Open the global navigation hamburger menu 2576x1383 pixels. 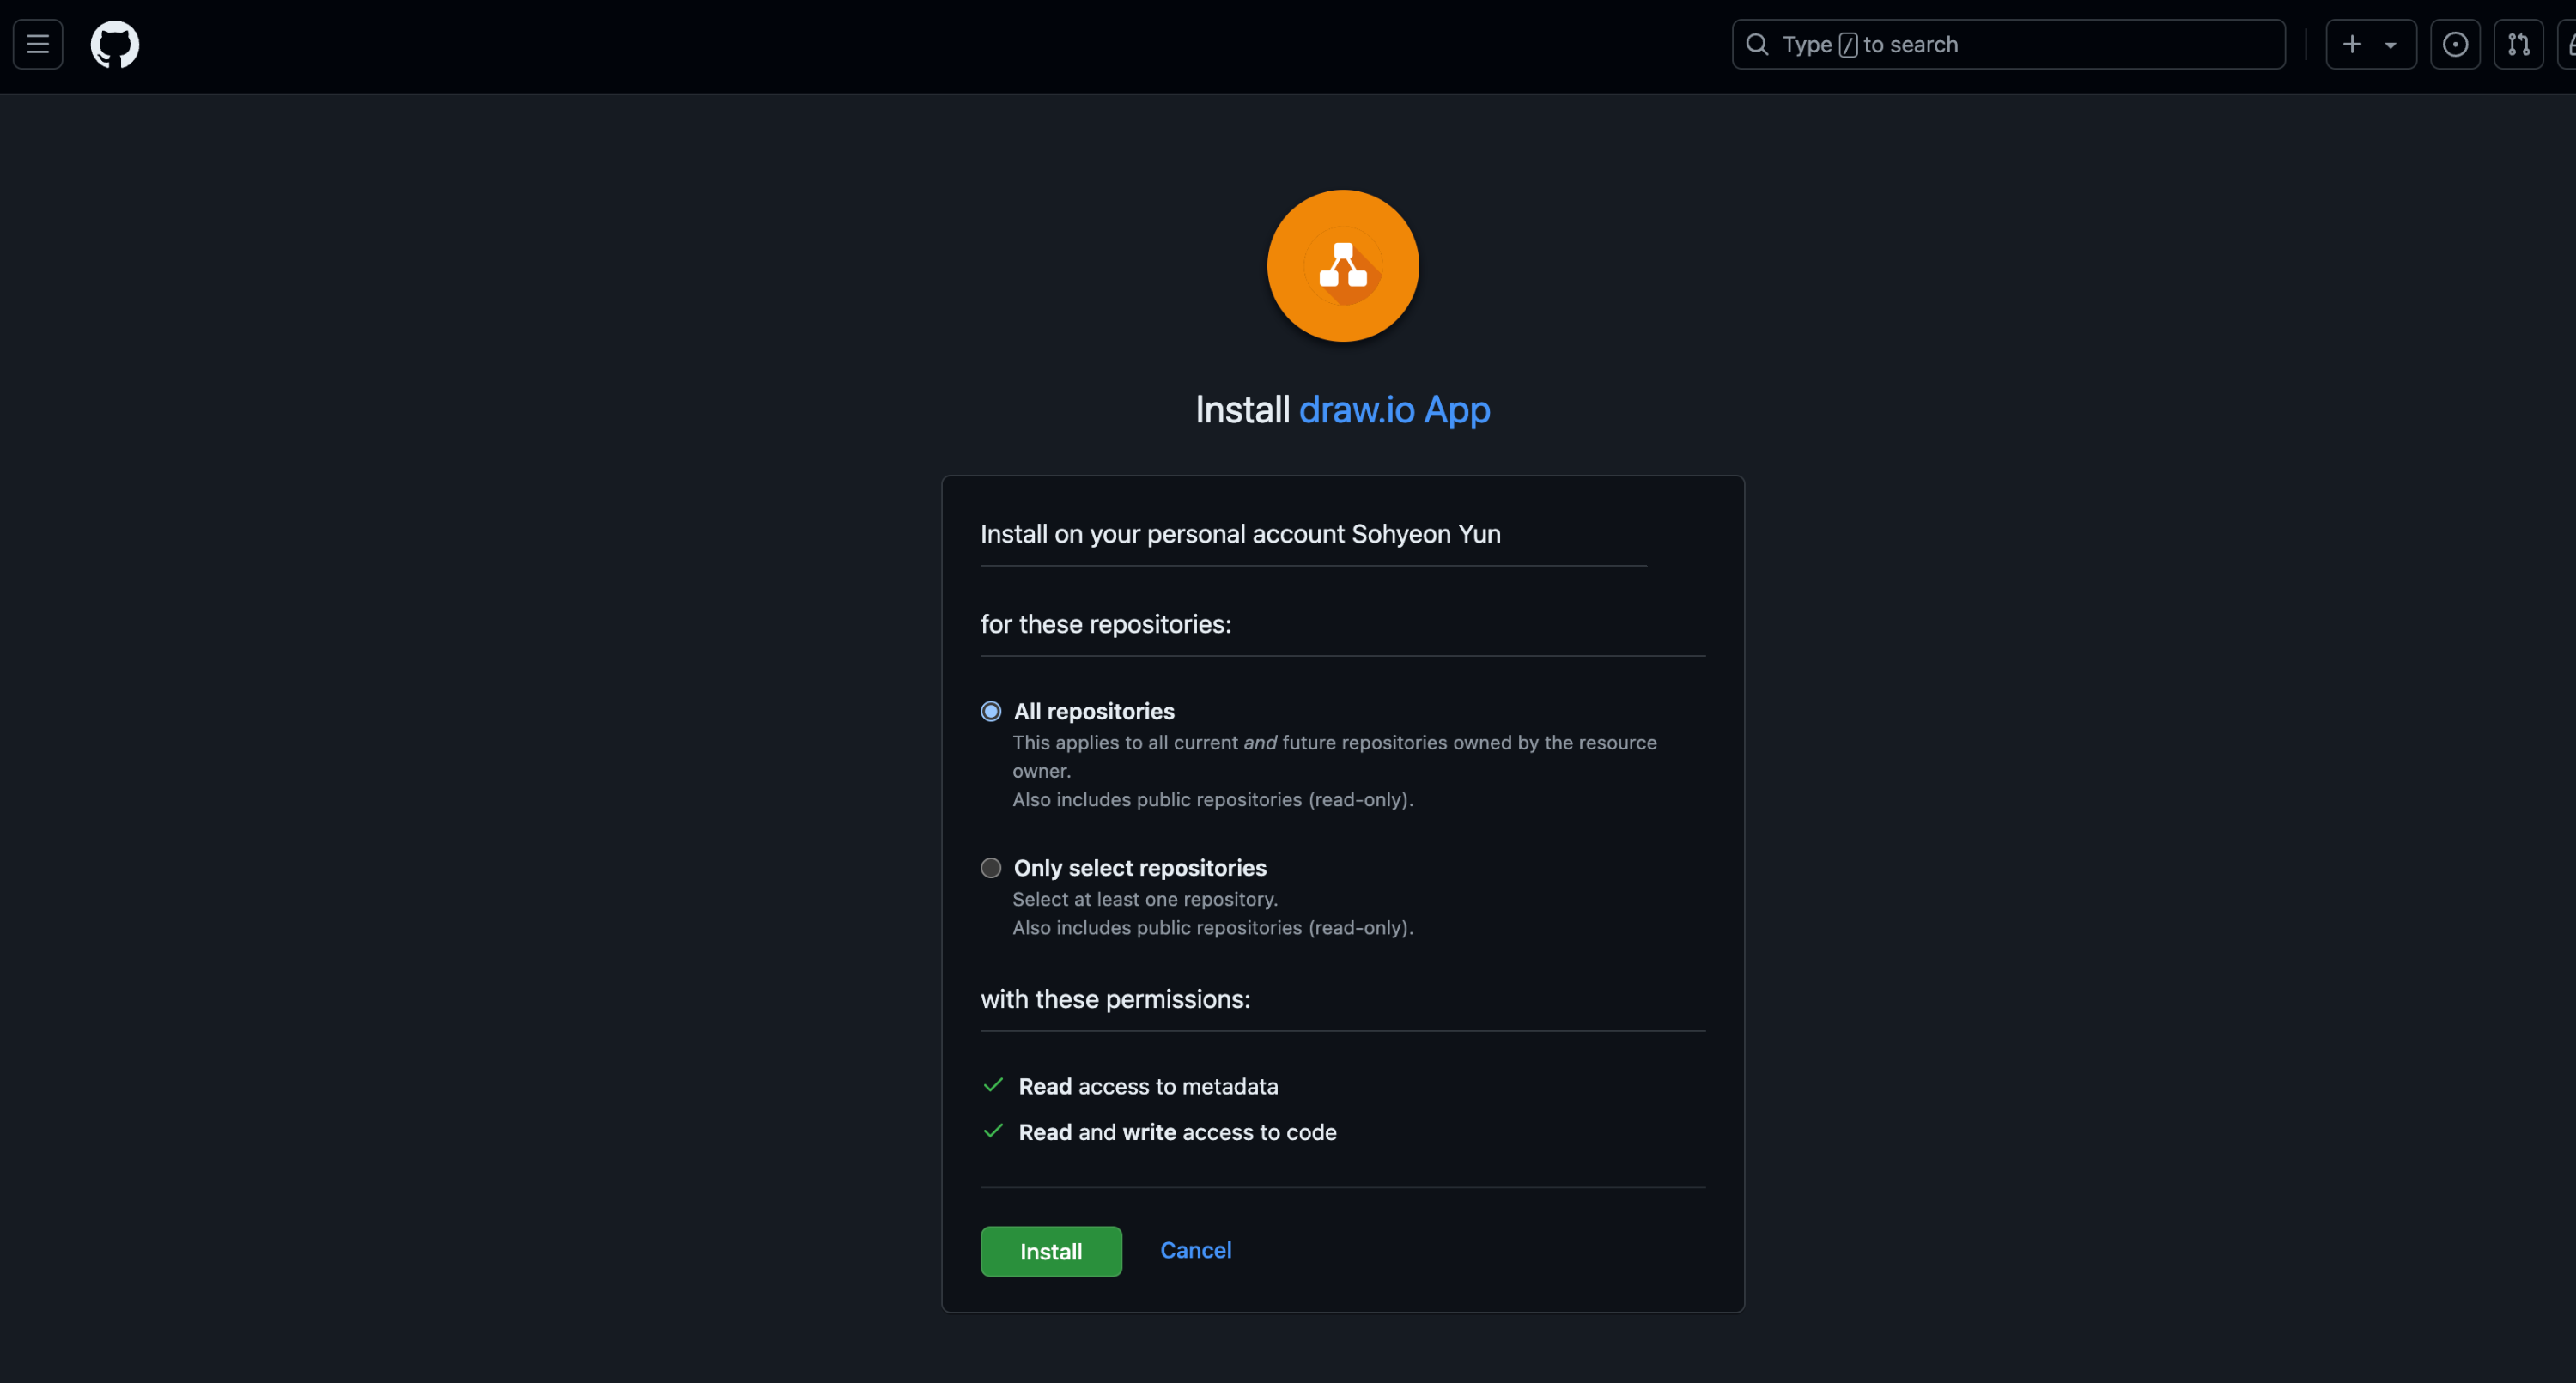click(38, 44)
